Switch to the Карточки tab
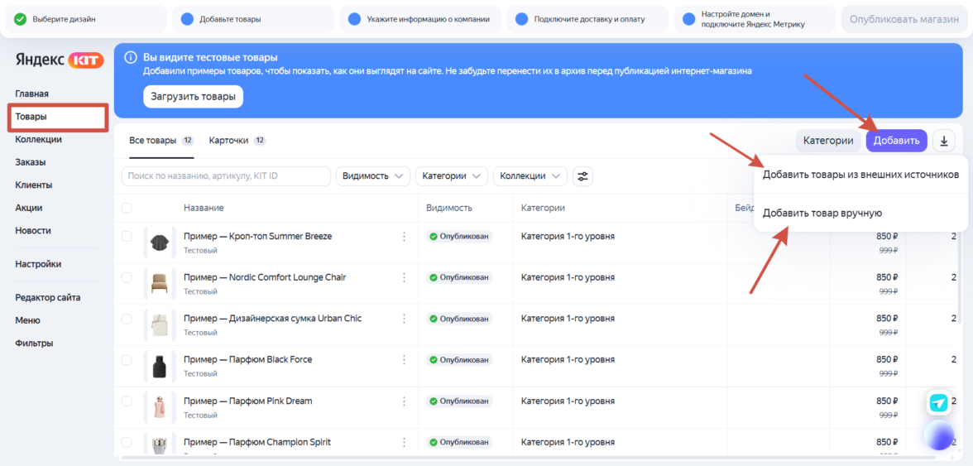The image size is (973, 466). coord(236,141)
